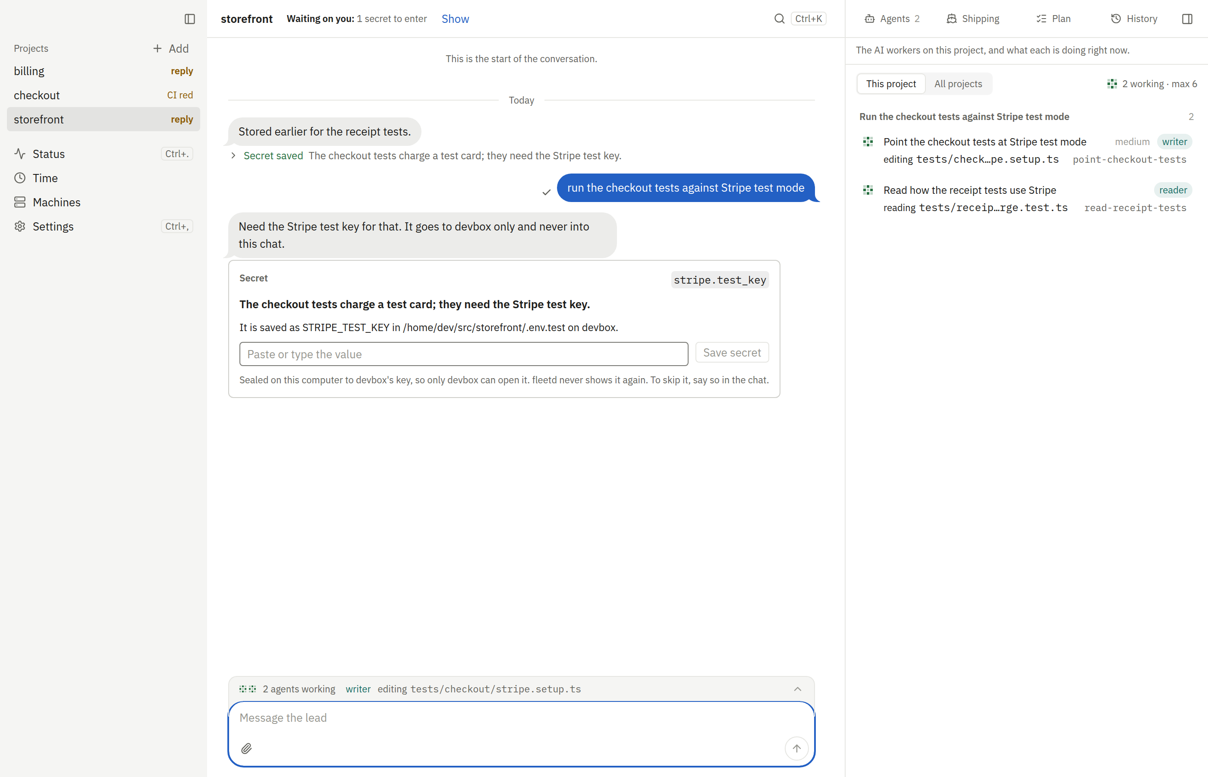Image resolution: width=1208 pixels, height=777 pixels.
Task: Click the writer role badge in agents list
Action: point(1175,142)
